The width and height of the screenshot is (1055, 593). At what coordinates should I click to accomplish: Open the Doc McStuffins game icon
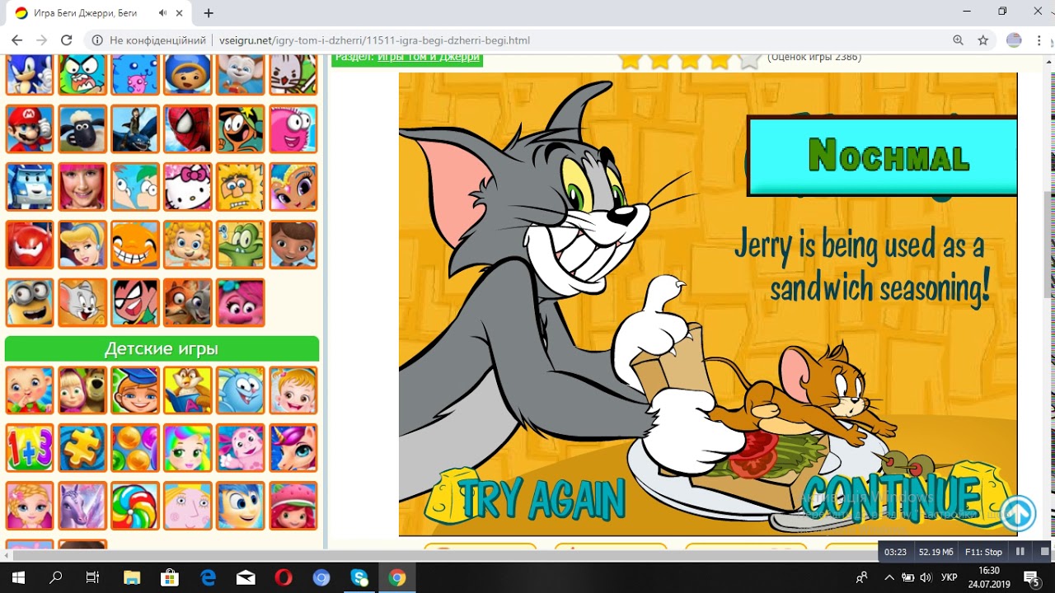click(x=293, y=245)
